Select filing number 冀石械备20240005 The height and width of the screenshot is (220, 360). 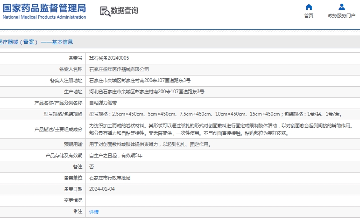tap(109, 58)
